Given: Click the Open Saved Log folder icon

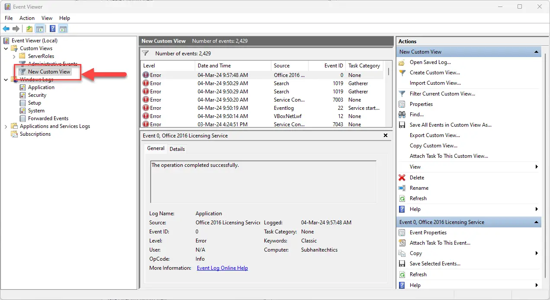Looking at the screenshot, I should (x=402, y=62).
